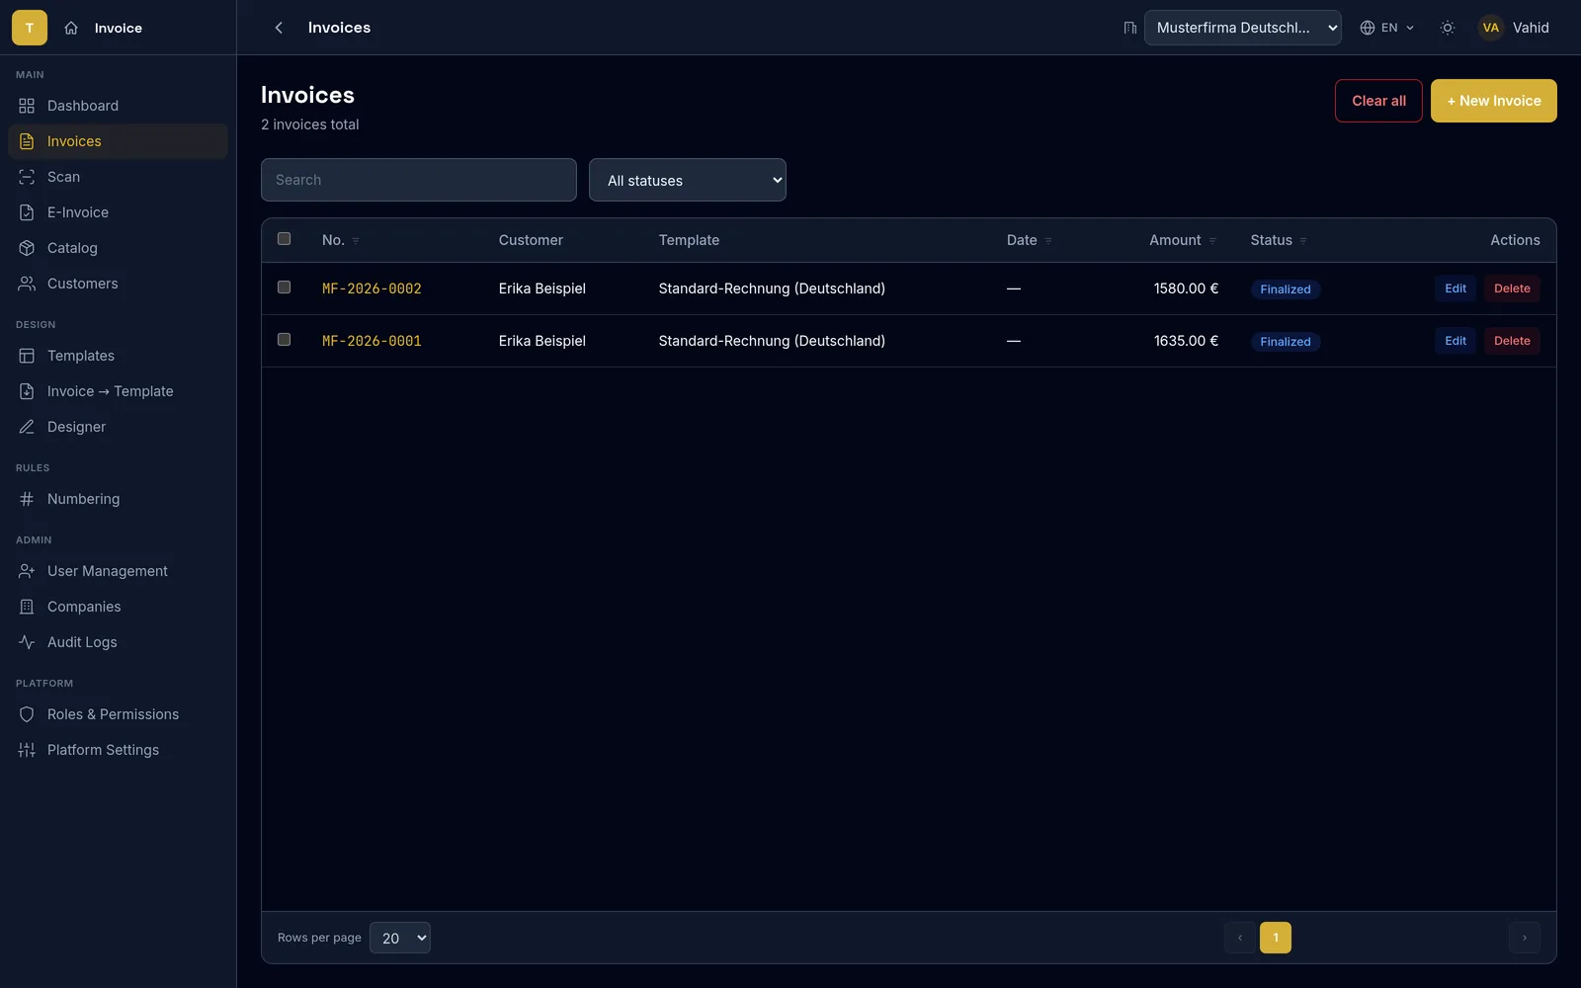Viewport: 1581px width, 988px height.
Task: Click the Invoice → Template file icon
Action: point(27,391)
